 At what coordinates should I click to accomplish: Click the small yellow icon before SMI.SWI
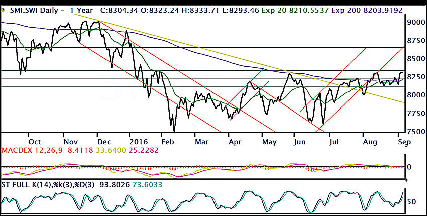point(3,10)
